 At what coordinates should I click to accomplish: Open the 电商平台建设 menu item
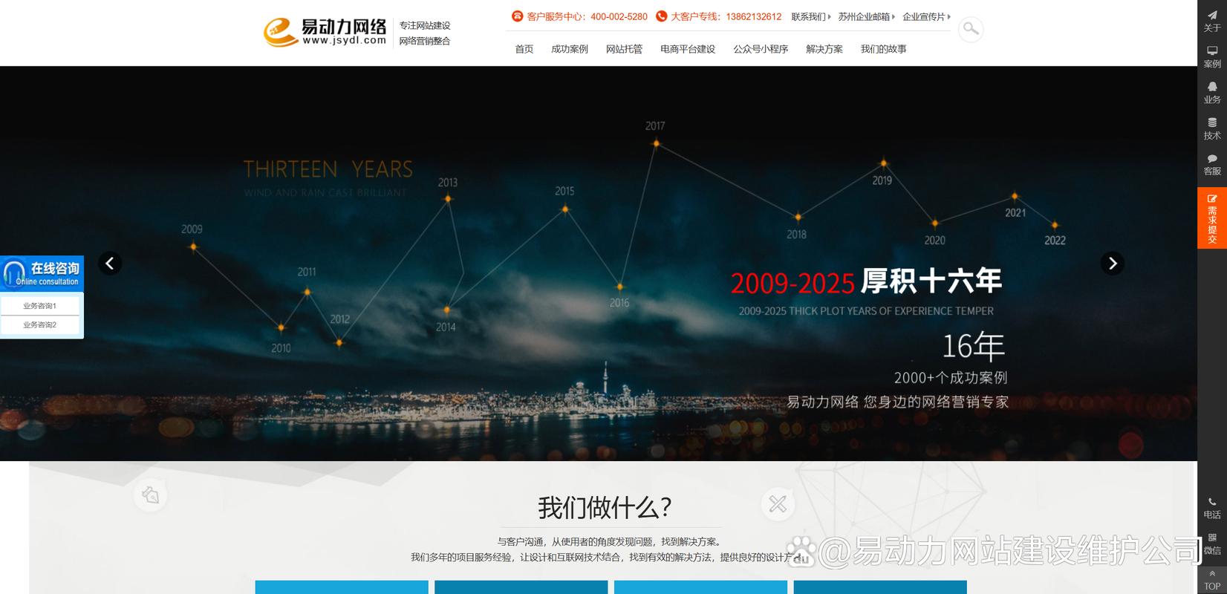(x=688, y=49)
